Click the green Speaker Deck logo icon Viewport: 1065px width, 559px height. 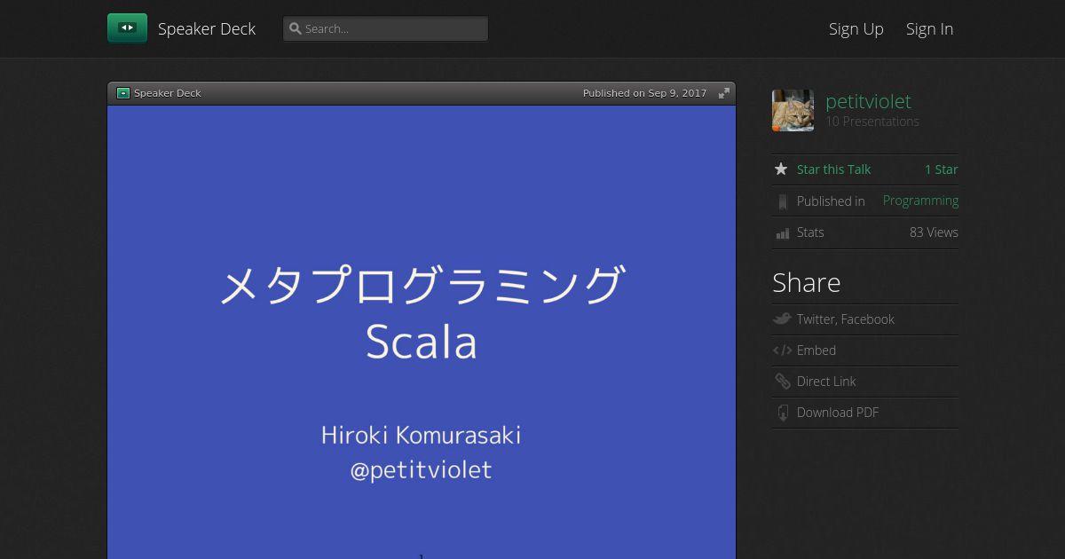click(127, 28)
